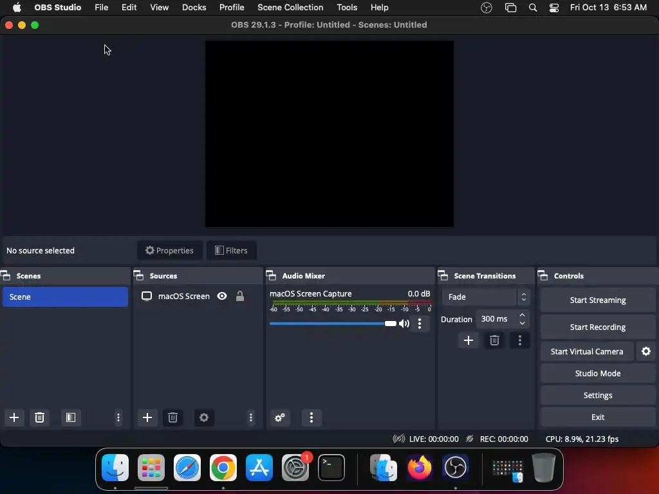Click the Properties button
Viewport: 659px width, 494px height.
click(170, 250)
